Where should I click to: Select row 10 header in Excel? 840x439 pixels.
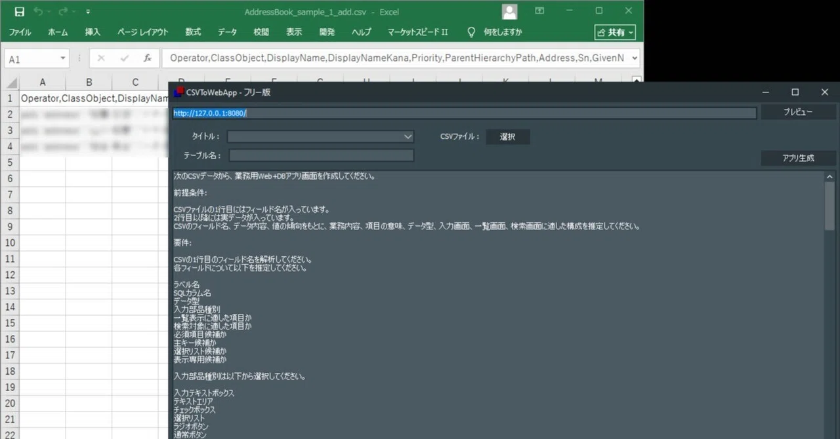tap(10, 242)
